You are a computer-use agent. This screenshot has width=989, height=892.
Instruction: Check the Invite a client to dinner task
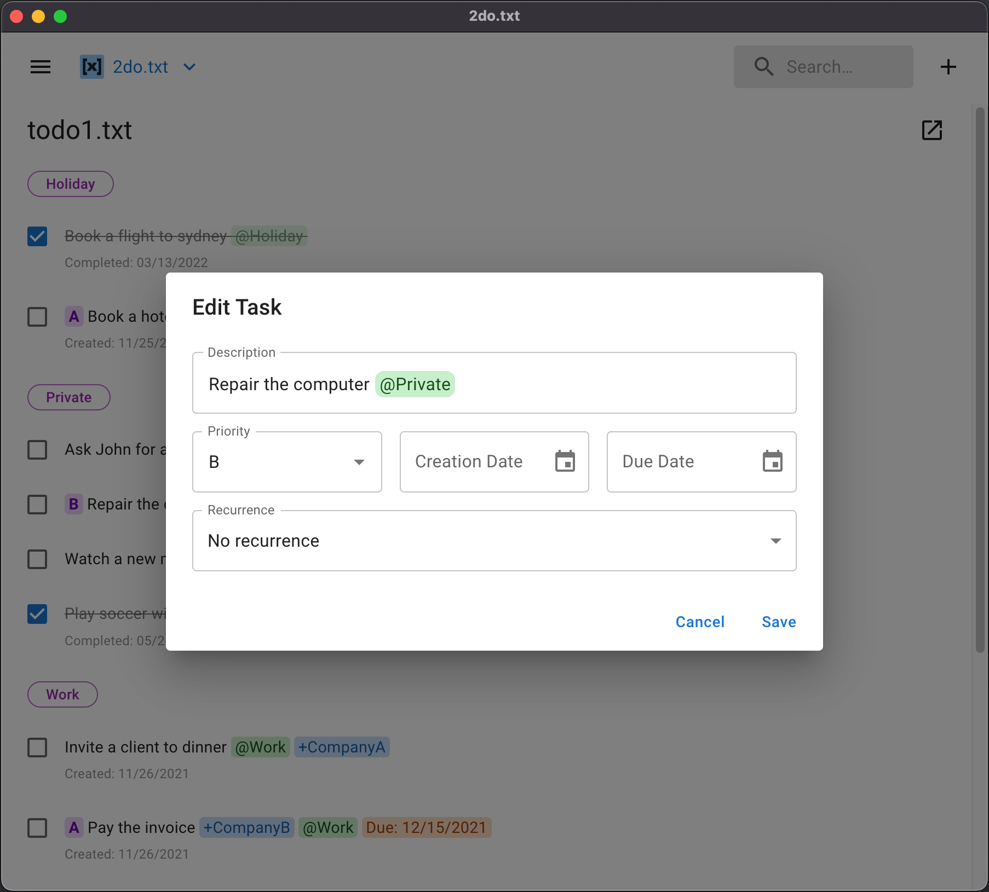pyautogui.click(x=37, y=748)
